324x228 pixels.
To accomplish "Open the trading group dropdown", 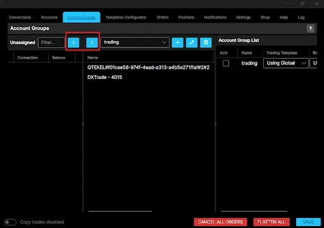I will [x=135, y=42].
